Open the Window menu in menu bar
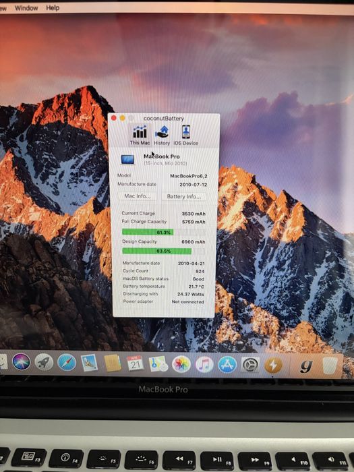This screenshot has width=354, height=472. pos(26,8)
